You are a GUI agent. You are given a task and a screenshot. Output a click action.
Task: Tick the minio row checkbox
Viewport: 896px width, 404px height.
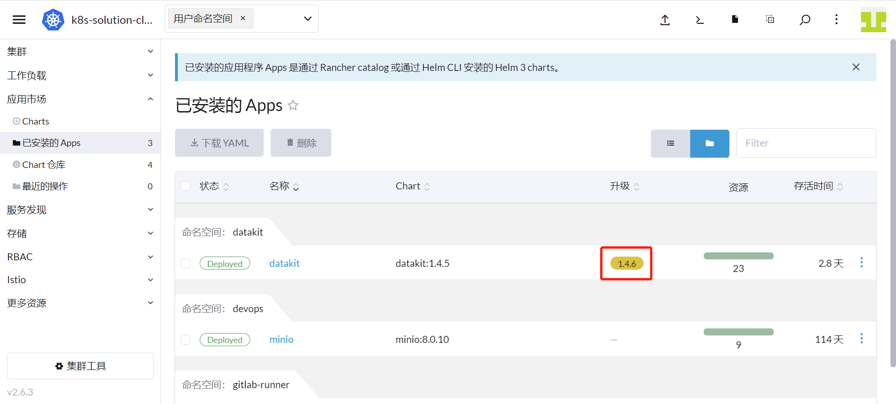186,340
